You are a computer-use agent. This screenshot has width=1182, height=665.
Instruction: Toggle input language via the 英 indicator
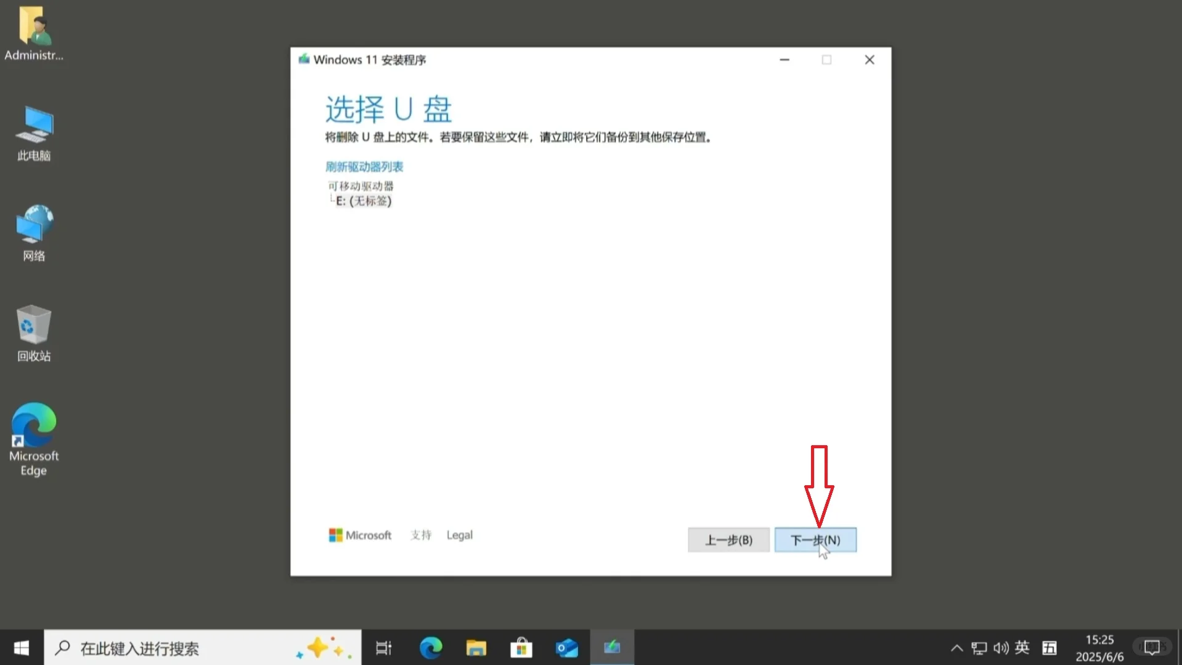(1022, 647)
